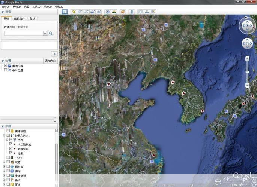
Task: Add a placemark with the pushpin icon
Action: point(74,12)
